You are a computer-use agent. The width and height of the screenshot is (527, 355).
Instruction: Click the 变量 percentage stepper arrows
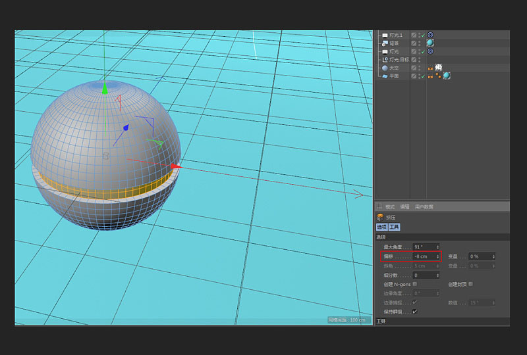tap(493, 256)
